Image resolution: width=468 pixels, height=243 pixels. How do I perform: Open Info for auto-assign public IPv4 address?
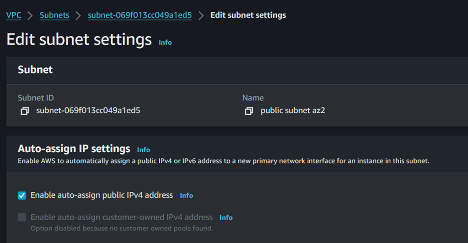186,196
